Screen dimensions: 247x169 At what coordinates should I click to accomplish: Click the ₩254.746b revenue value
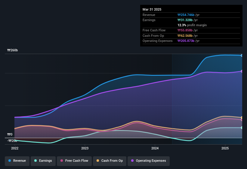pyautogui.click(x=186, y=15)
